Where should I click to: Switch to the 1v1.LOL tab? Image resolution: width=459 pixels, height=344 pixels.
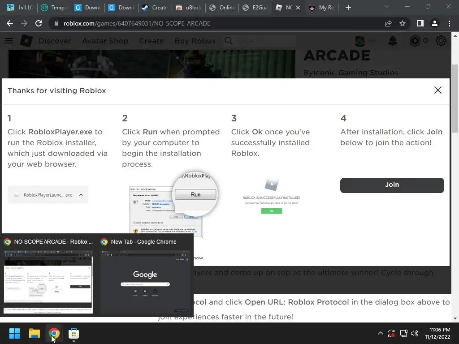pos(20,8)
